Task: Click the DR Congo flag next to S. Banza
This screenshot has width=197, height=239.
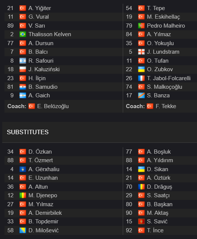Action: (x=141, y=95)
